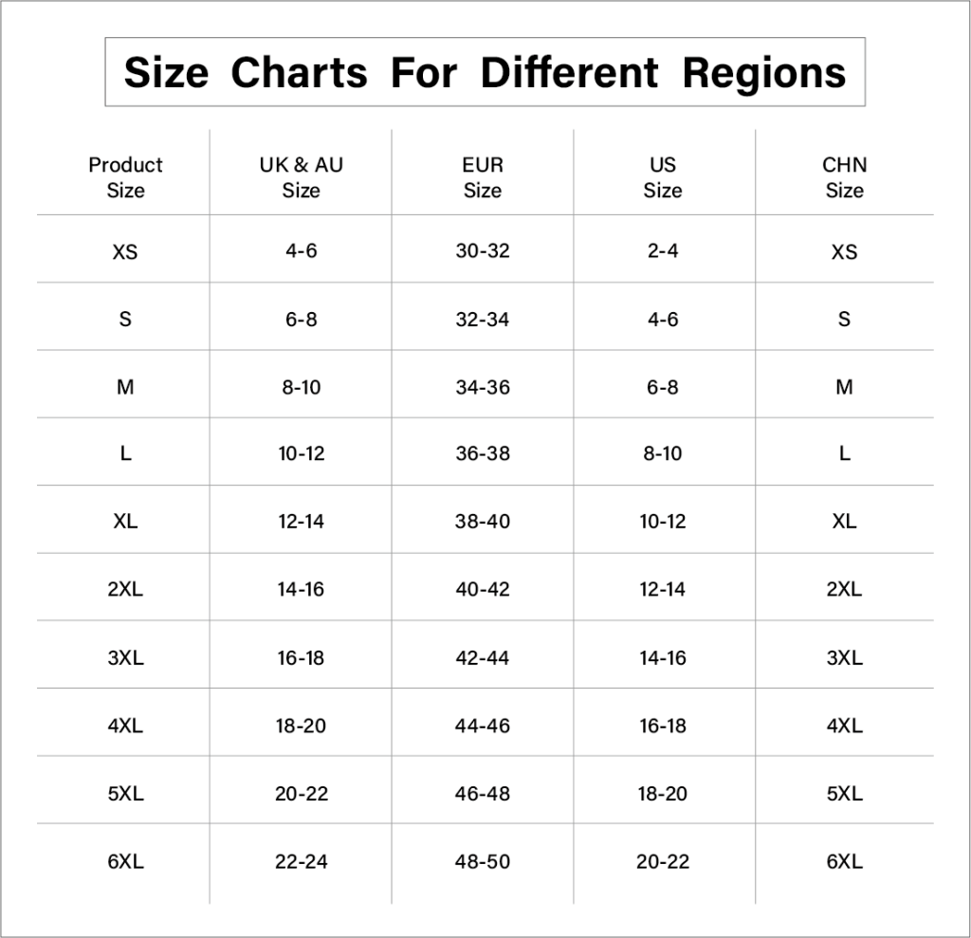Click the US Size column header
The height and width of the screenshot is (938, 971).
[663, 177]
